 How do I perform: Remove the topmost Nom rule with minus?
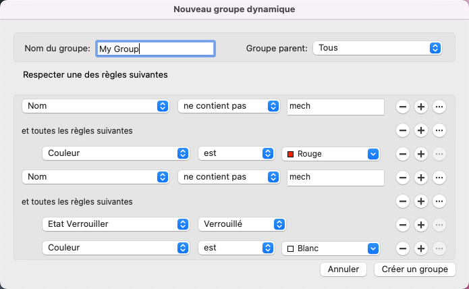click(402, 107)
